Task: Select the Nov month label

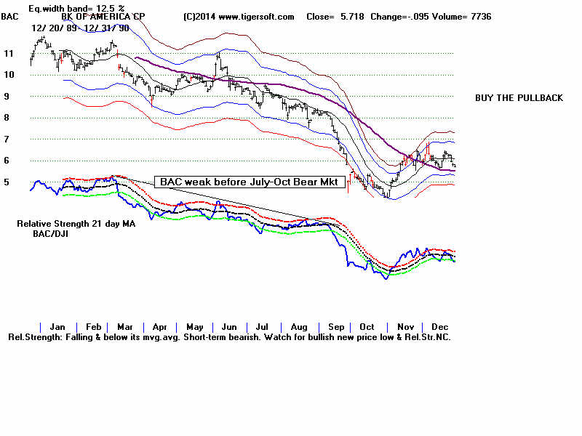Action: pyautogui.click(x=405, y=327)
